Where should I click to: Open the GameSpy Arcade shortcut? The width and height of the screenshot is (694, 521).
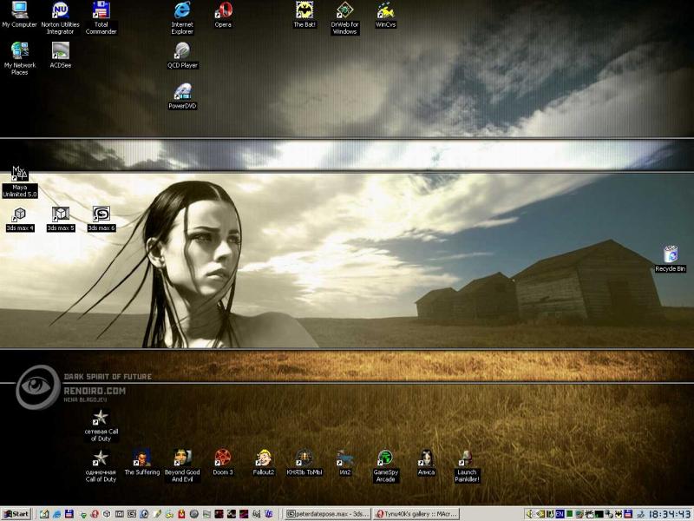pyautogui.click(x=385, y=458)
